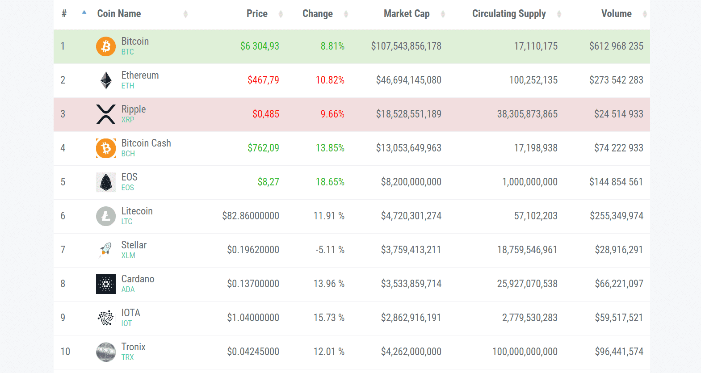
Task: Select EOS market cap $8,200,000,000
Action: 411,182
